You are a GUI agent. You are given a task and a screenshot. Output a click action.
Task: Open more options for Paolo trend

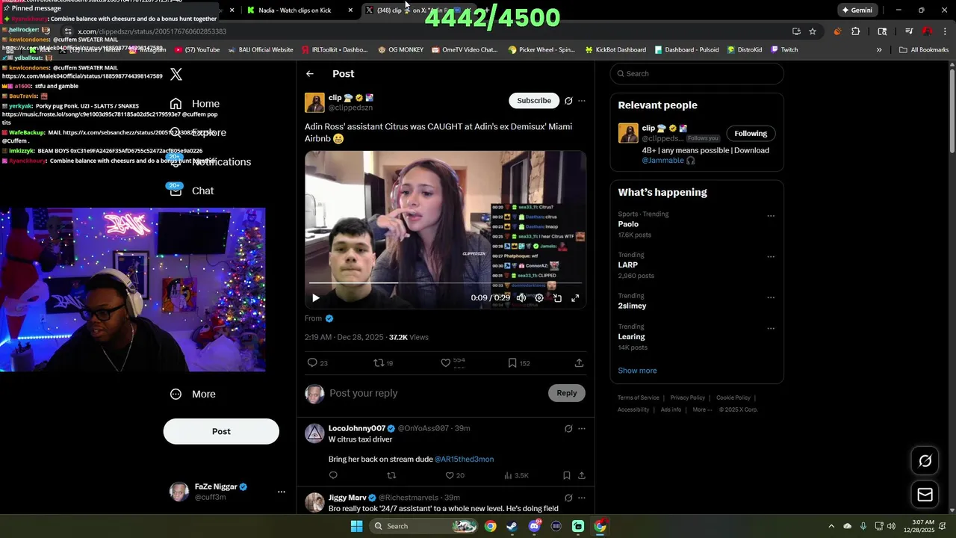[771, 216]
